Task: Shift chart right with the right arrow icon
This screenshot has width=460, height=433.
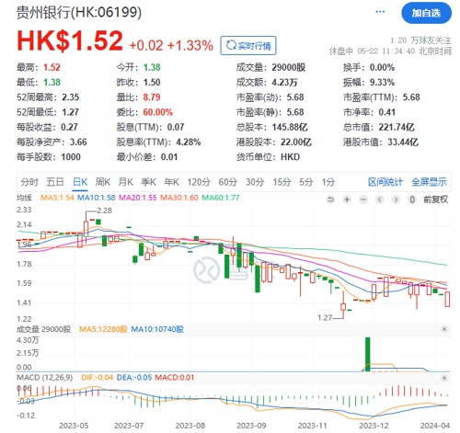Action: click(396, 199)
